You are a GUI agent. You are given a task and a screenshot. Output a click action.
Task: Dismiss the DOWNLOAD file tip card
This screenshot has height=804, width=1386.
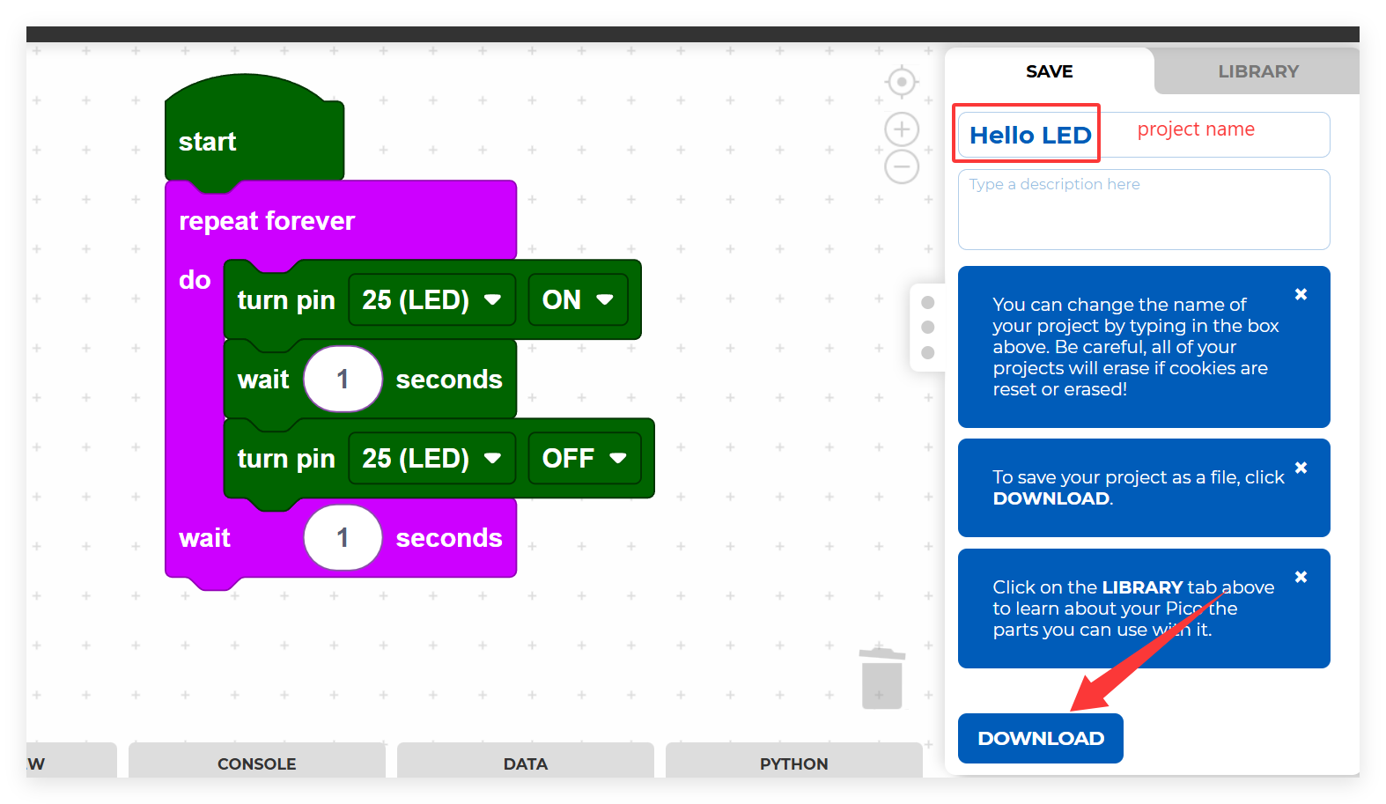1301,468
